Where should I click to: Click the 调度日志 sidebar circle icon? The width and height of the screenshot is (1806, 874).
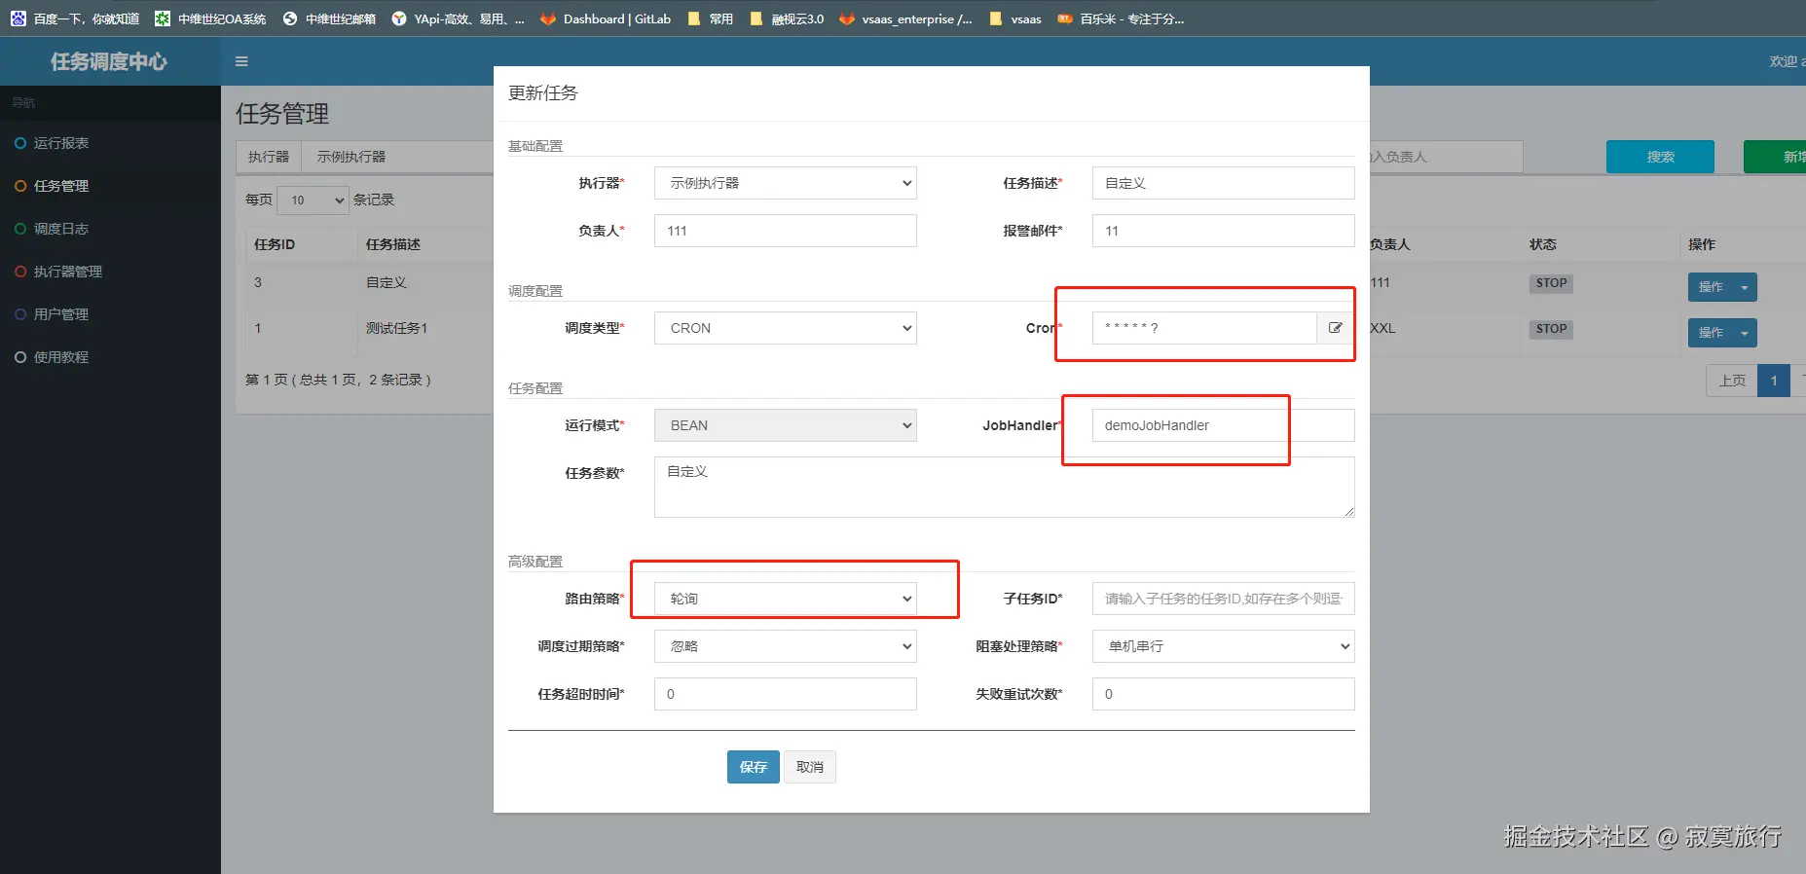[x=20, y=229]
